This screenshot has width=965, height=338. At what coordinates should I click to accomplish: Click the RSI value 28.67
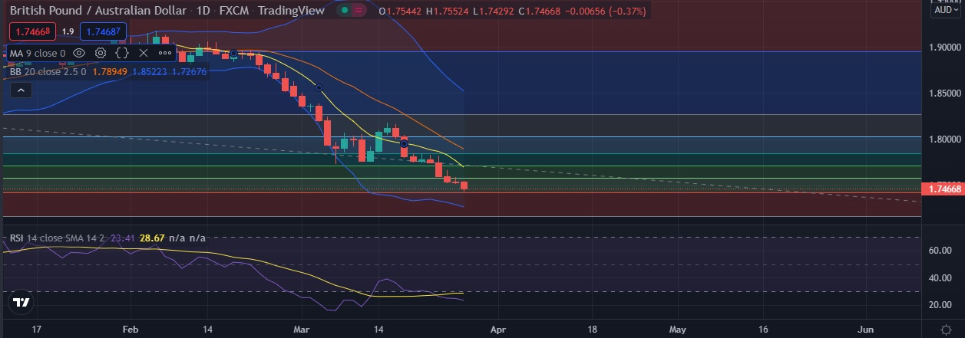152,238
